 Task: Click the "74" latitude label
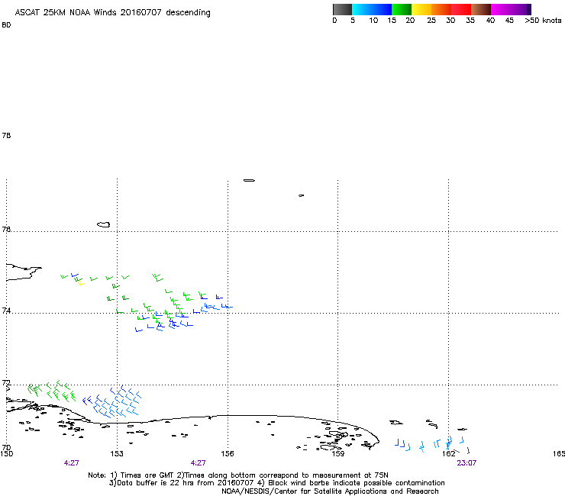pyautogui.click(x=6, y=311)
